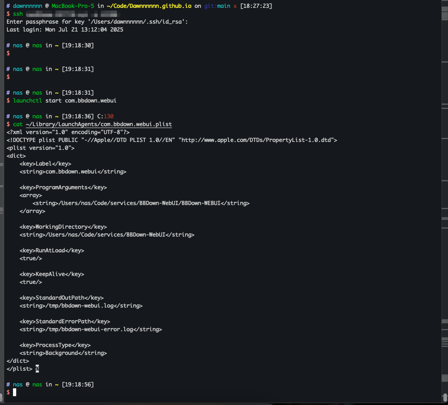Click the KeepAlive key line

52,274
